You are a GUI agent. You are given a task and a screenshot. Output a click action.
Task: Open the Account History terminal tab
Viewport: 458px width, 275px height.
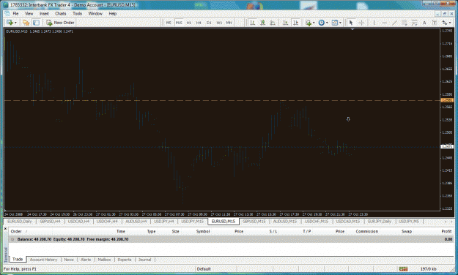point(43,260)
